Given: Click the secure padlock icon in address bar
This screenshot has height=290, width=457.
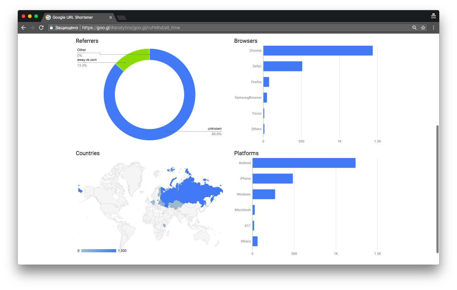Looking at the screenshot, I should (x=51, y=28).
